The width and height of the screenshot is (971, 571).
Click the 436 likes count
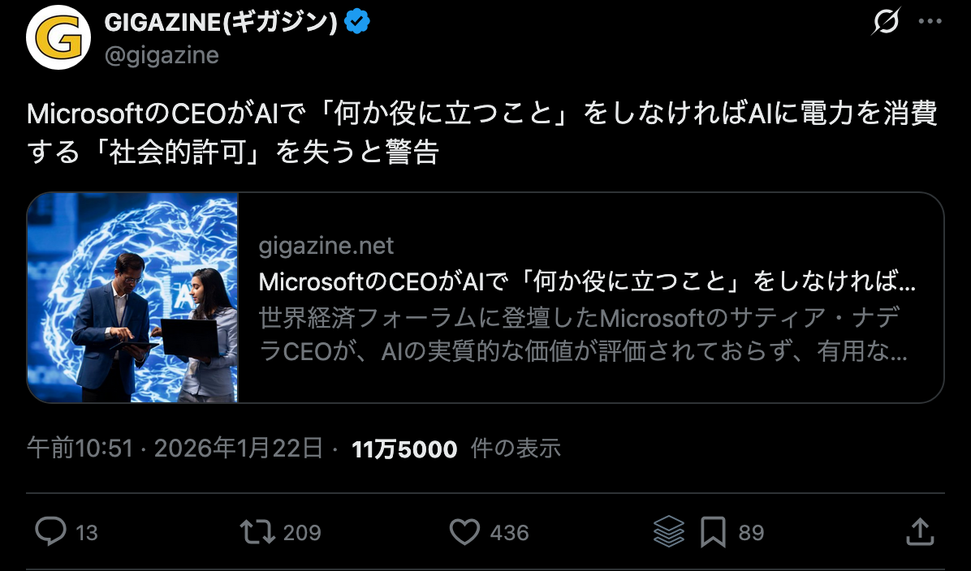coord(509,533)
